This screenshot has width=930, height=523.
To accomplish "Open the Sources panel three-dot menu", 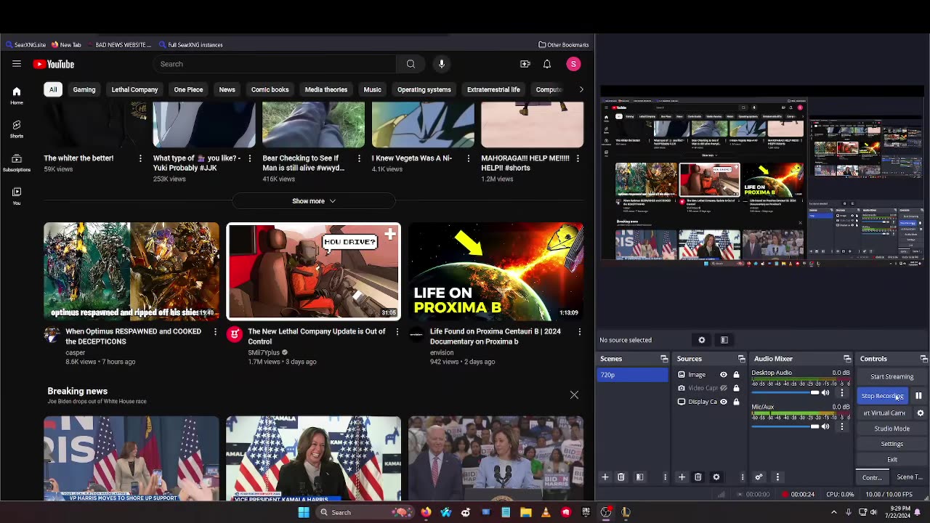I will 742,477.
